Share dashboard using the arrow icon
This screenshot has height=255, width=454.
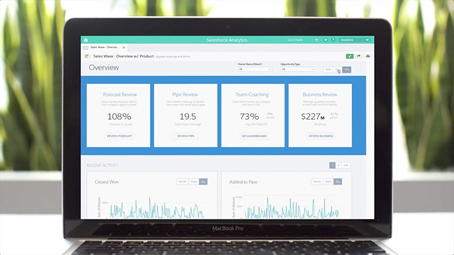tap(359, 56)
